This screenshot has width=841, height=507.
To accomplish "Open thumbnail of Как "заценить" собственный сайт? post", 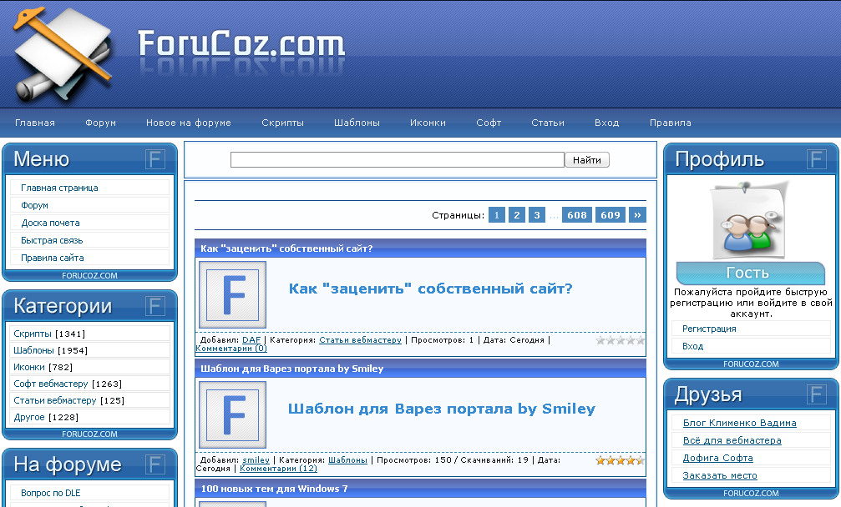I will click(233, 294).
